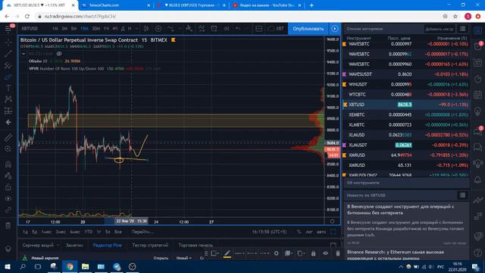
Task: Expand indicators dropdown arrow next to indicators
Action: tap(180, 29)
